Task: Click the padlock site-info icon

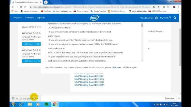Action: 31,7
